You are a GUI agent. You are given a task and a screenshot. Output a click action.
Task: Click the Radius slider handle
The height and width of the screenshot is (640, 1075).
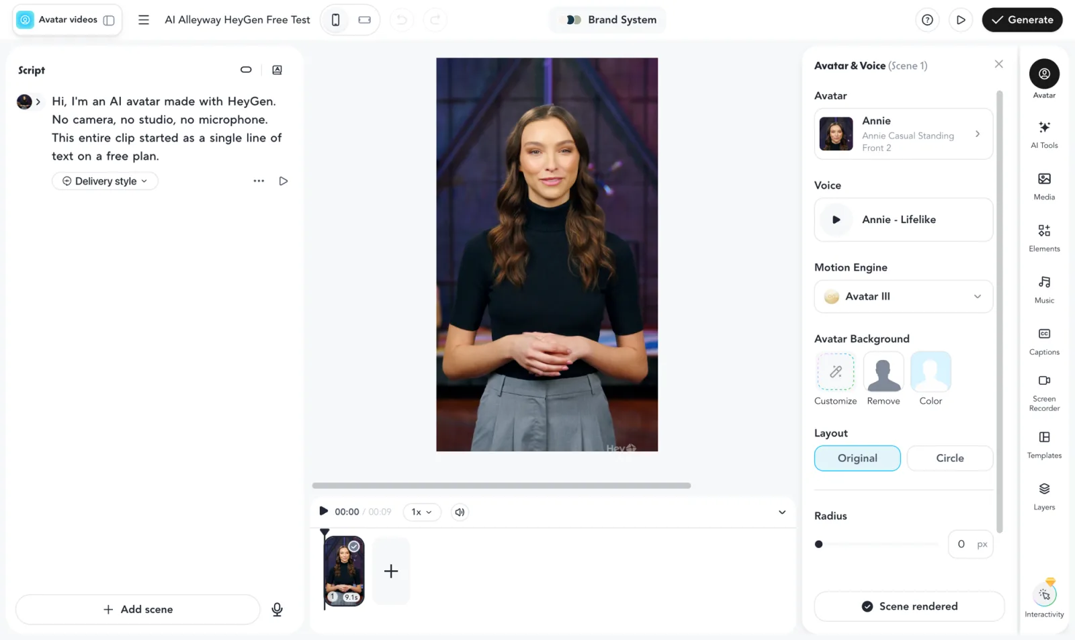(x=818, y=544)
